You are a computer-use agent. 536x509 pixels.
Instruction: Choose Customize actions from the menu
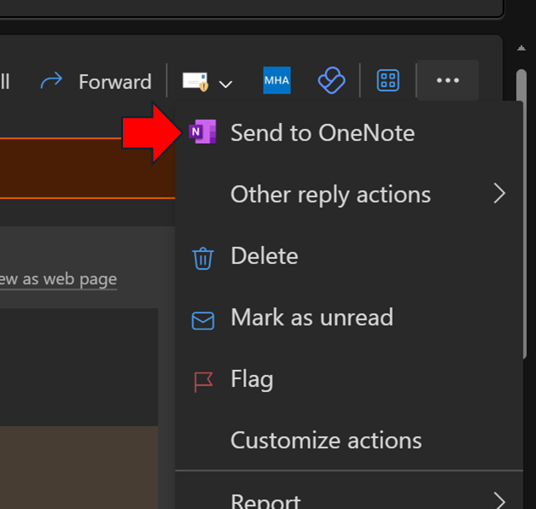(326, 440)
